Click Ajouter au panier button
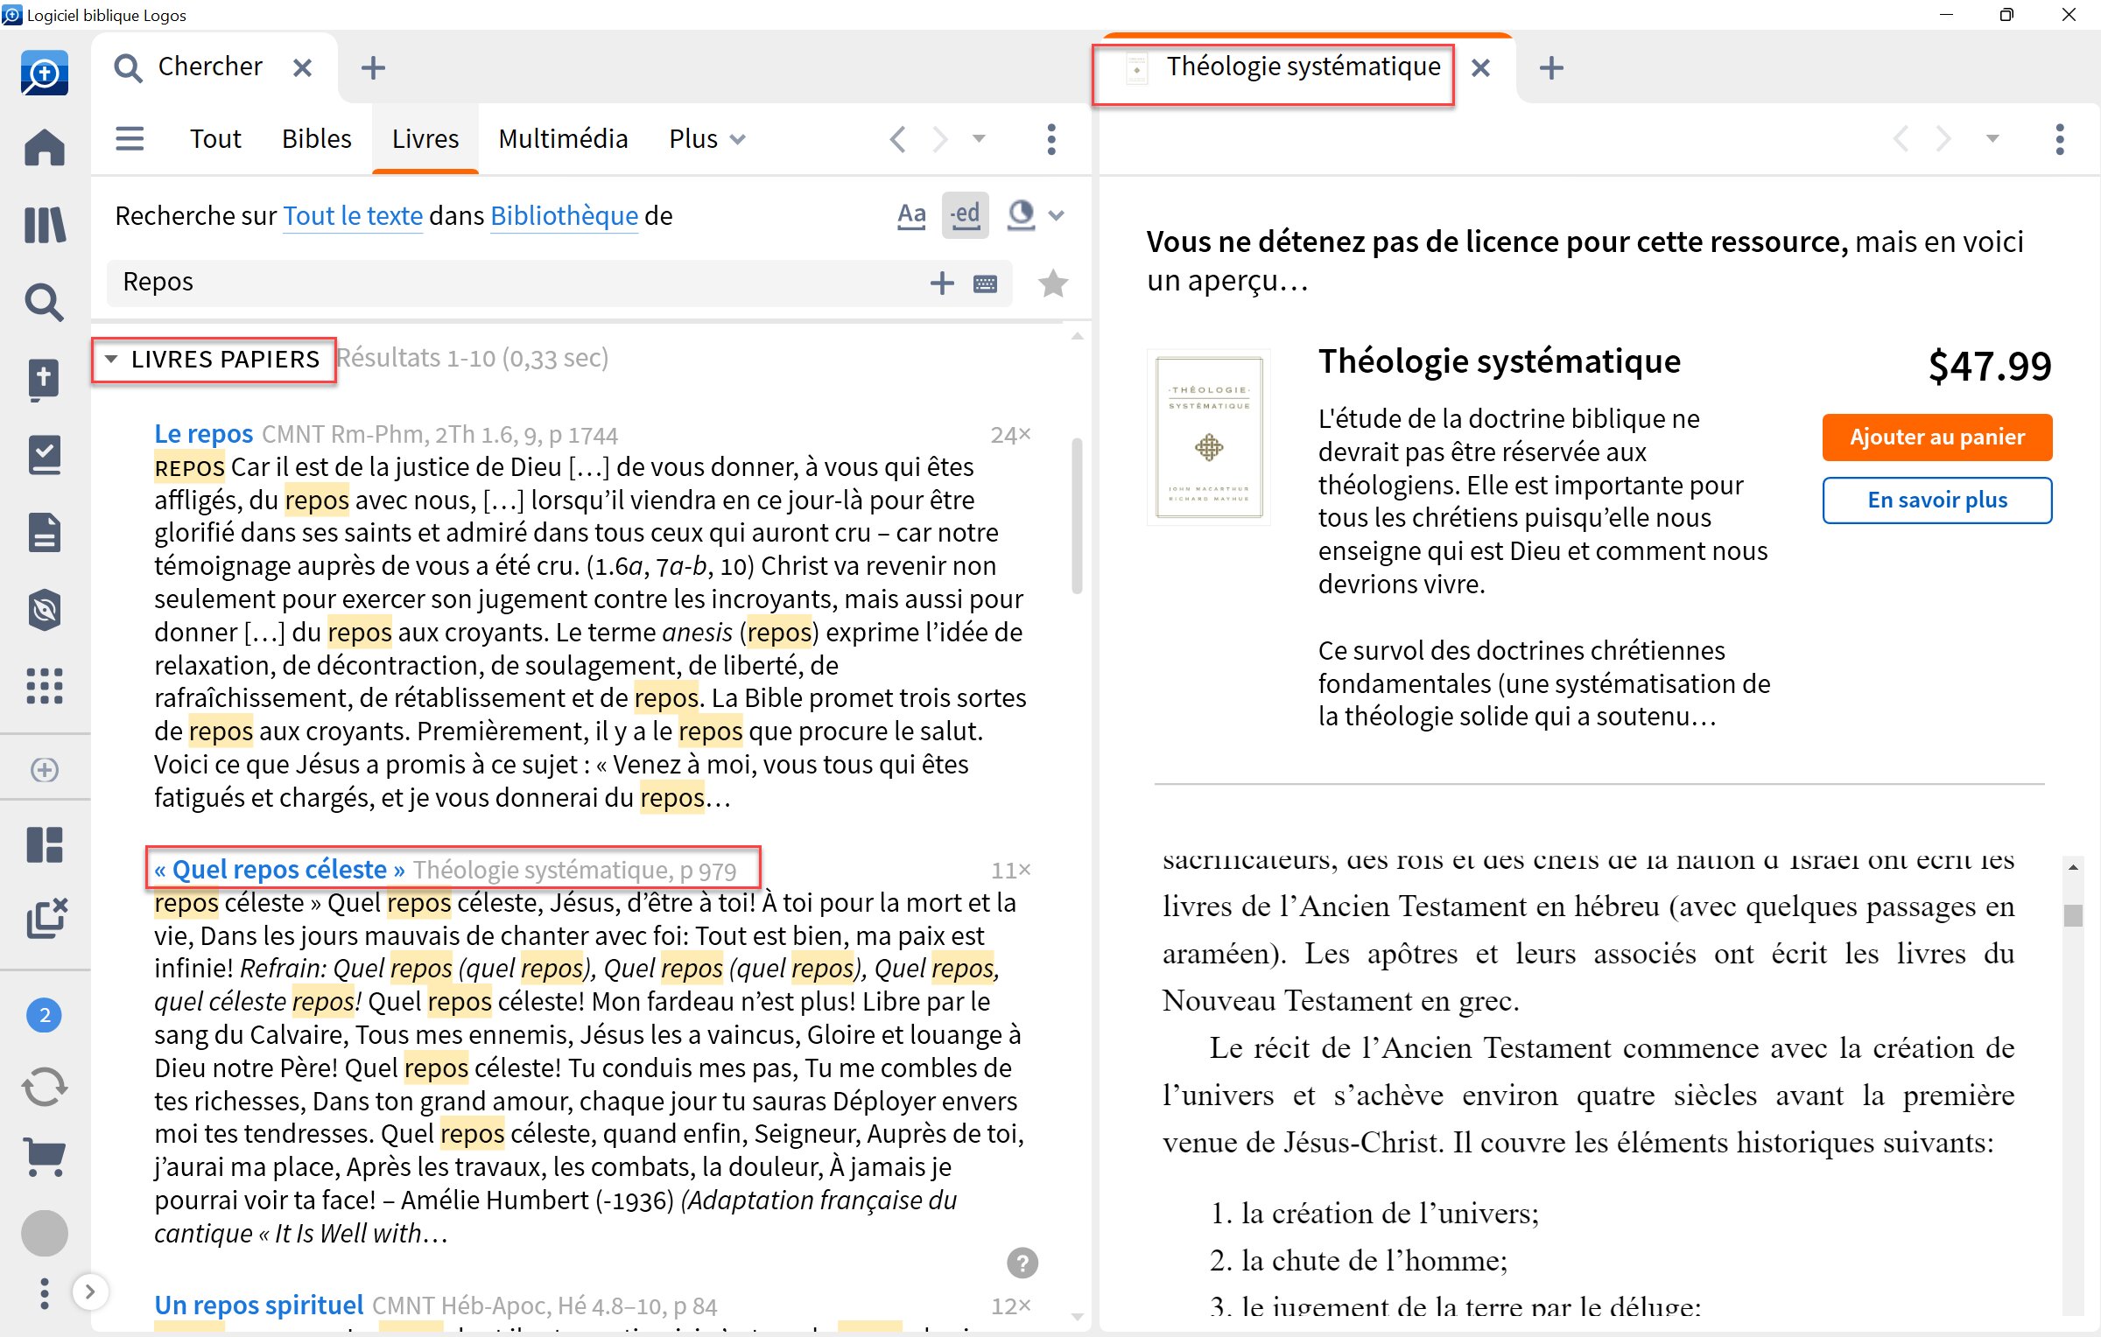The width and height of the screenshot is (2101, 1337). (x=1936, y=437)
